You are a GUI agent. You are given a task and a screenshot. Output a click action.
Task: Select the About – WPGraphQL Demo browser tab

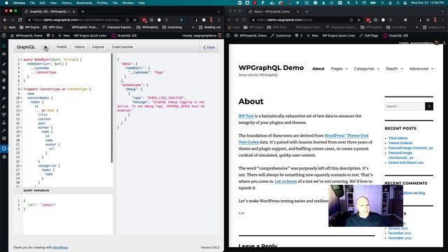(x=274, y=12)
